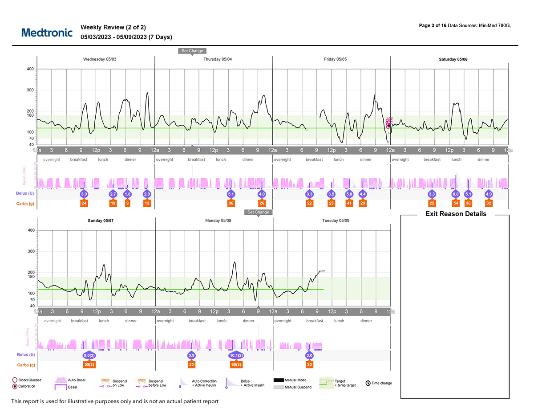Select the Auto-Basal legend icon
534x413 pixels.
point(61,380)
